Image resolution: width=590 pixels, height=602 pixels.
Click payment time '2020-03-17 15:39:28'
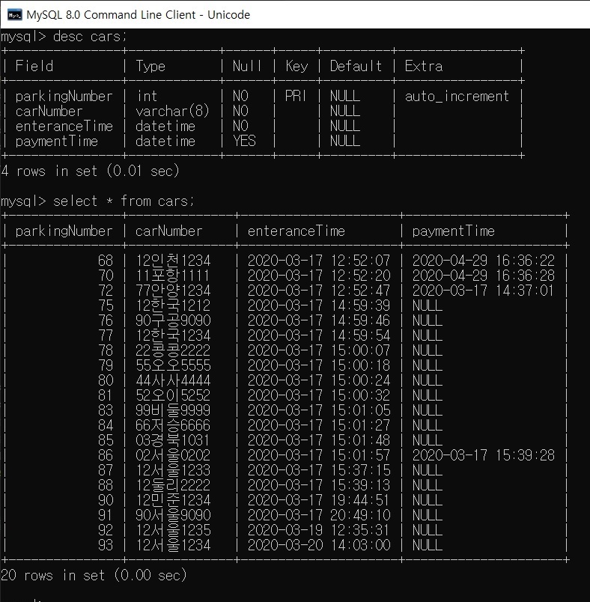click(x=483, y=455)
